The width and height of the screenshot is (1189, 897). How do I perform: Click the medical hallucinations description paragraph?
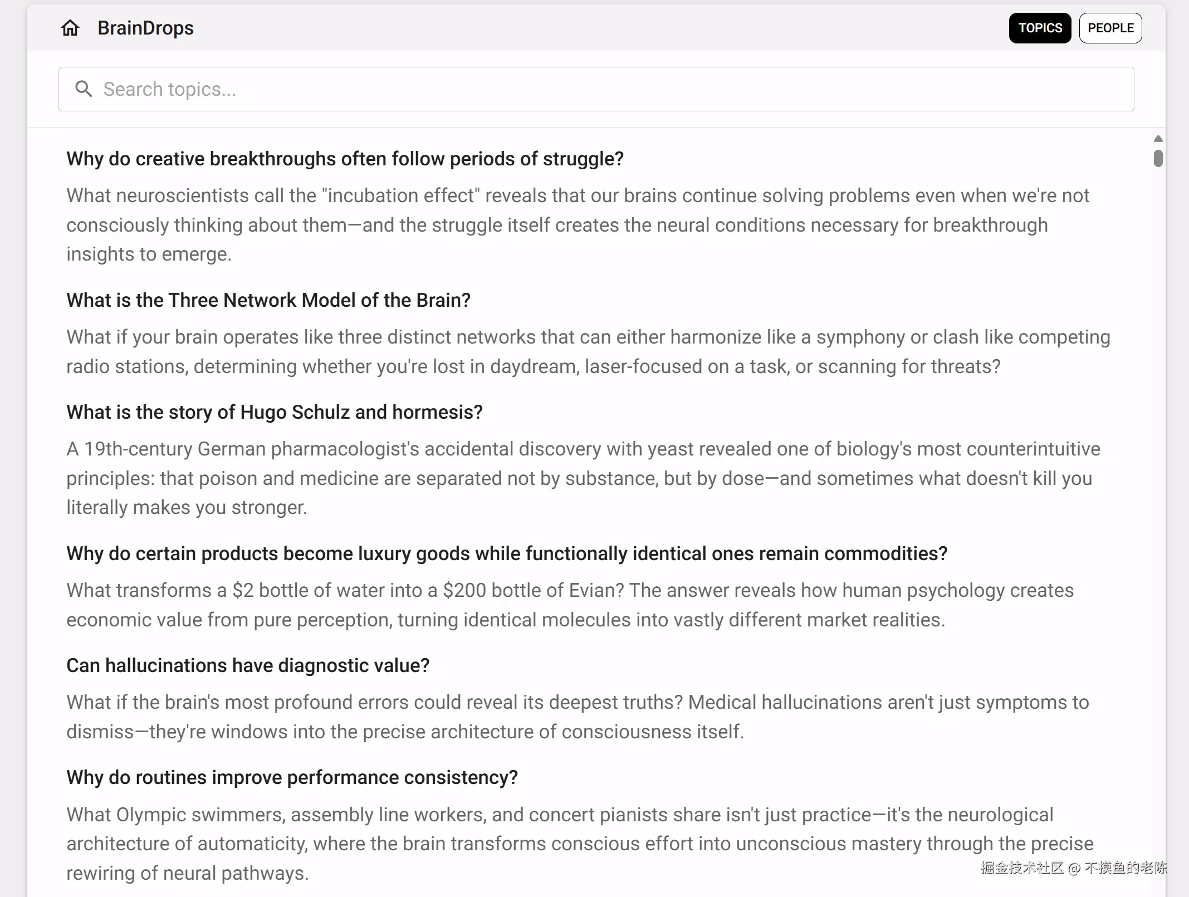[557, 717]
